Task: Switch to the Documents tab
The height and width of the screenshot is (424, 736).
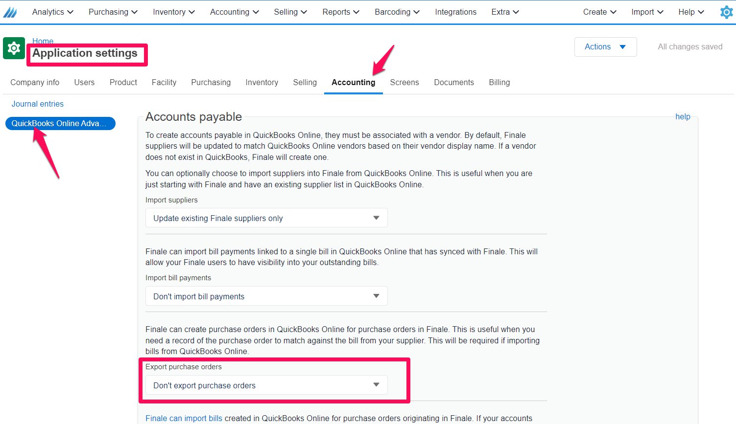Action: pyautogui.click(x=454, y=82)
